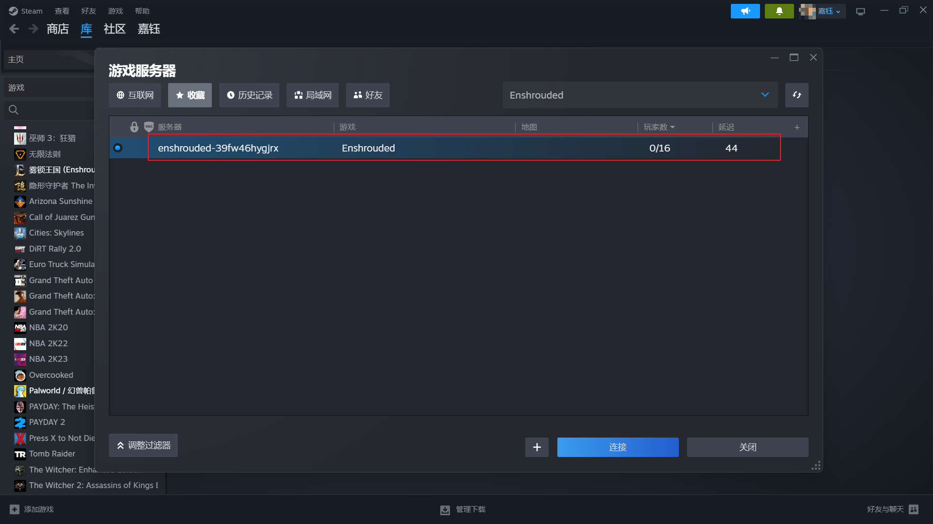Select 巫师 3：狂猎 in library list

click(x=52, y=138)
